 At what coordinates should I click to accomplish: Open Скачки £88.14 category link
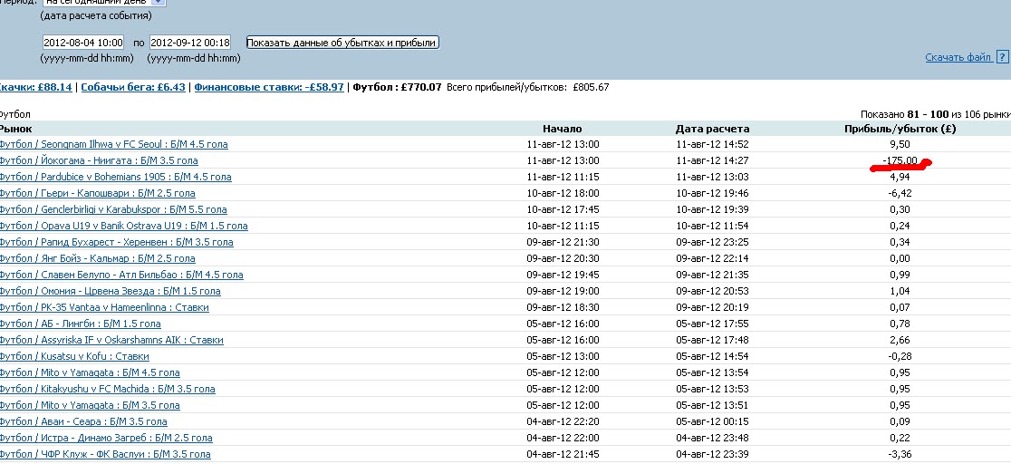[x=34, y=87]
